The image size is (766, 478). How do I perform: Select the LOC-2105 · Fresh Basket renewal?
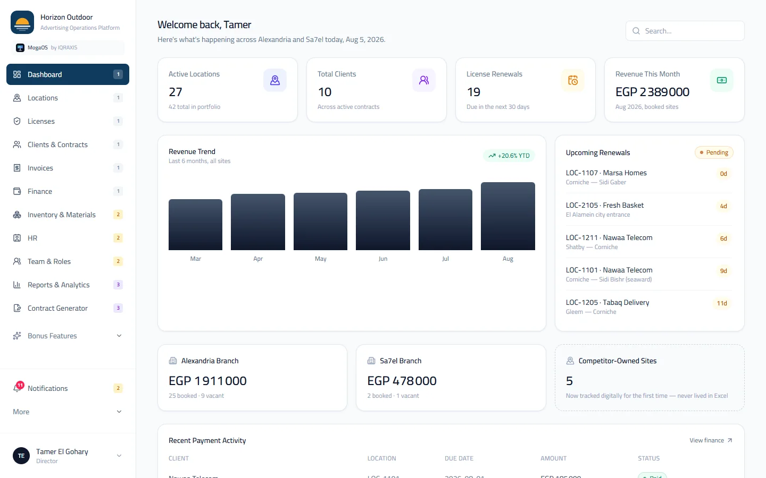[650, 209]
